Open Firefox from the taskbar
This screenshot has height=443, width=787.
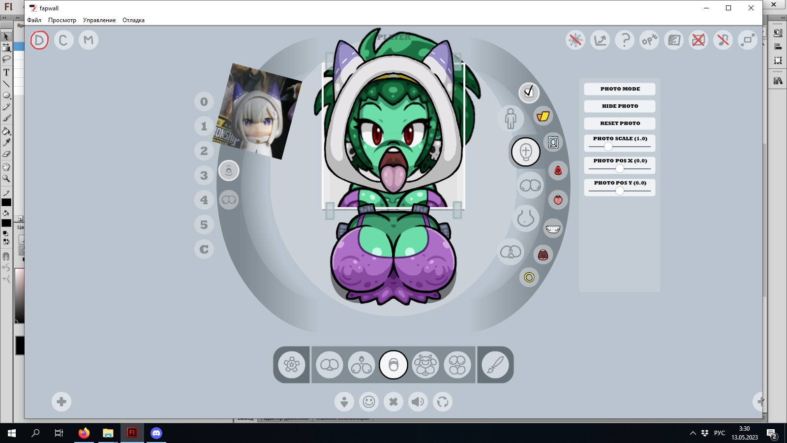pos(84,433)
